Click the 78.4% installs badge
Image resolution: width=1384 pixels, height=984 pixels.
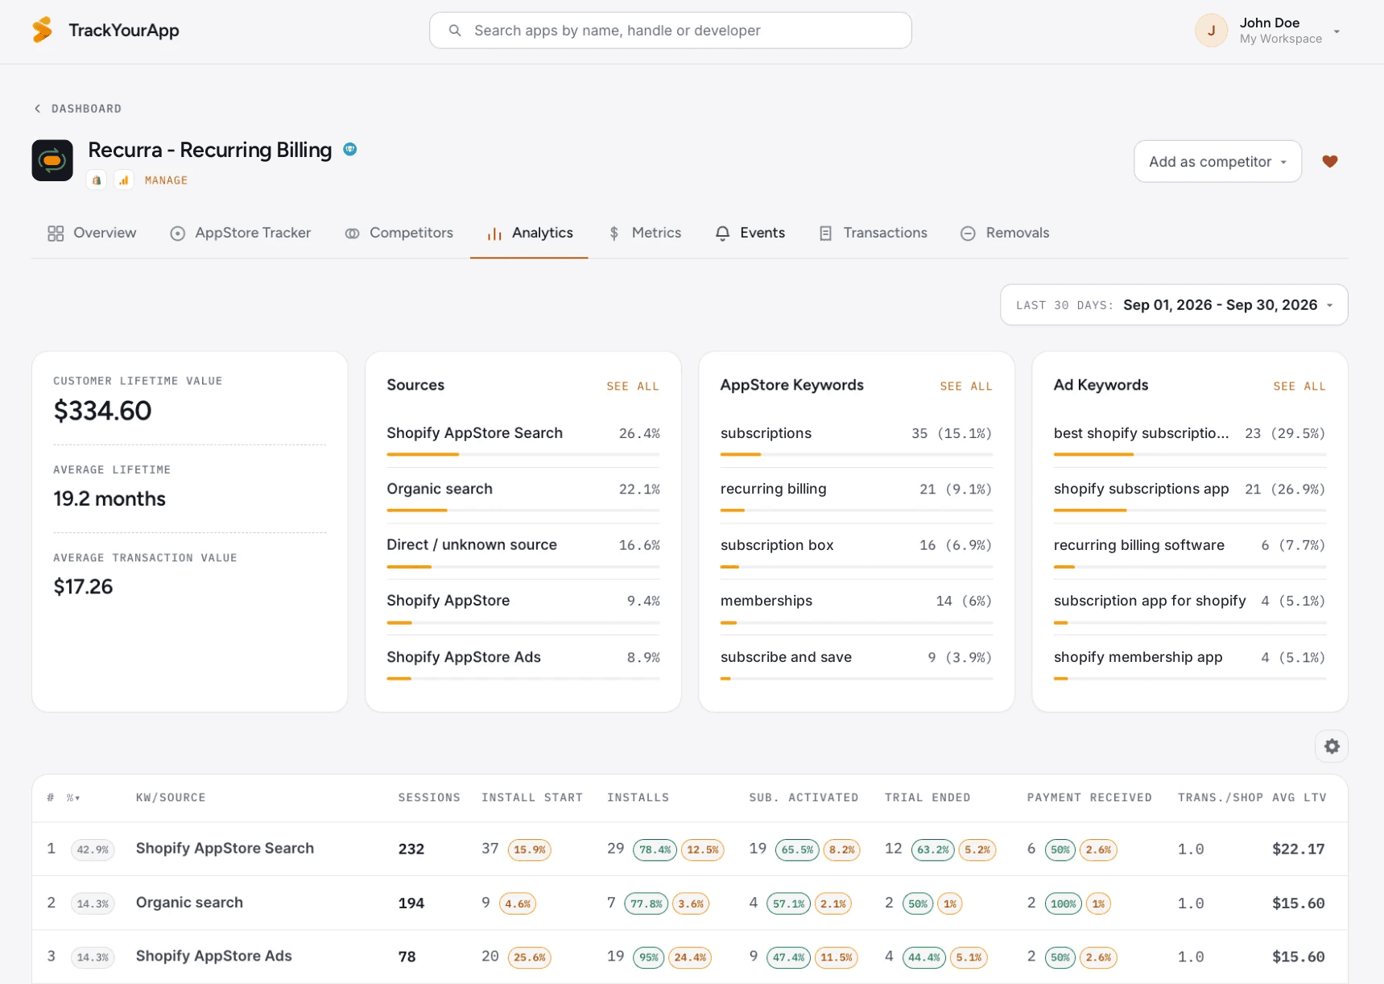coord(655,850)
